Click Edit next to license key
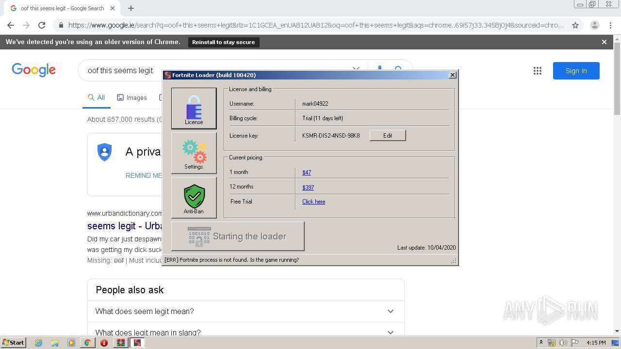The height and width of the screenshot is (349, 621). [x=388, y=135]
